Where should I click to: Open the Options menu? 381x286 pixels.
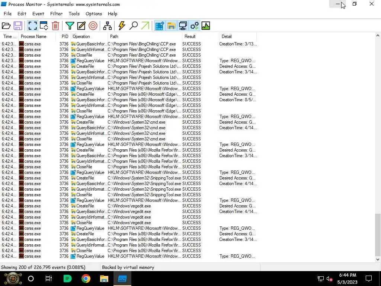point(93,14)
